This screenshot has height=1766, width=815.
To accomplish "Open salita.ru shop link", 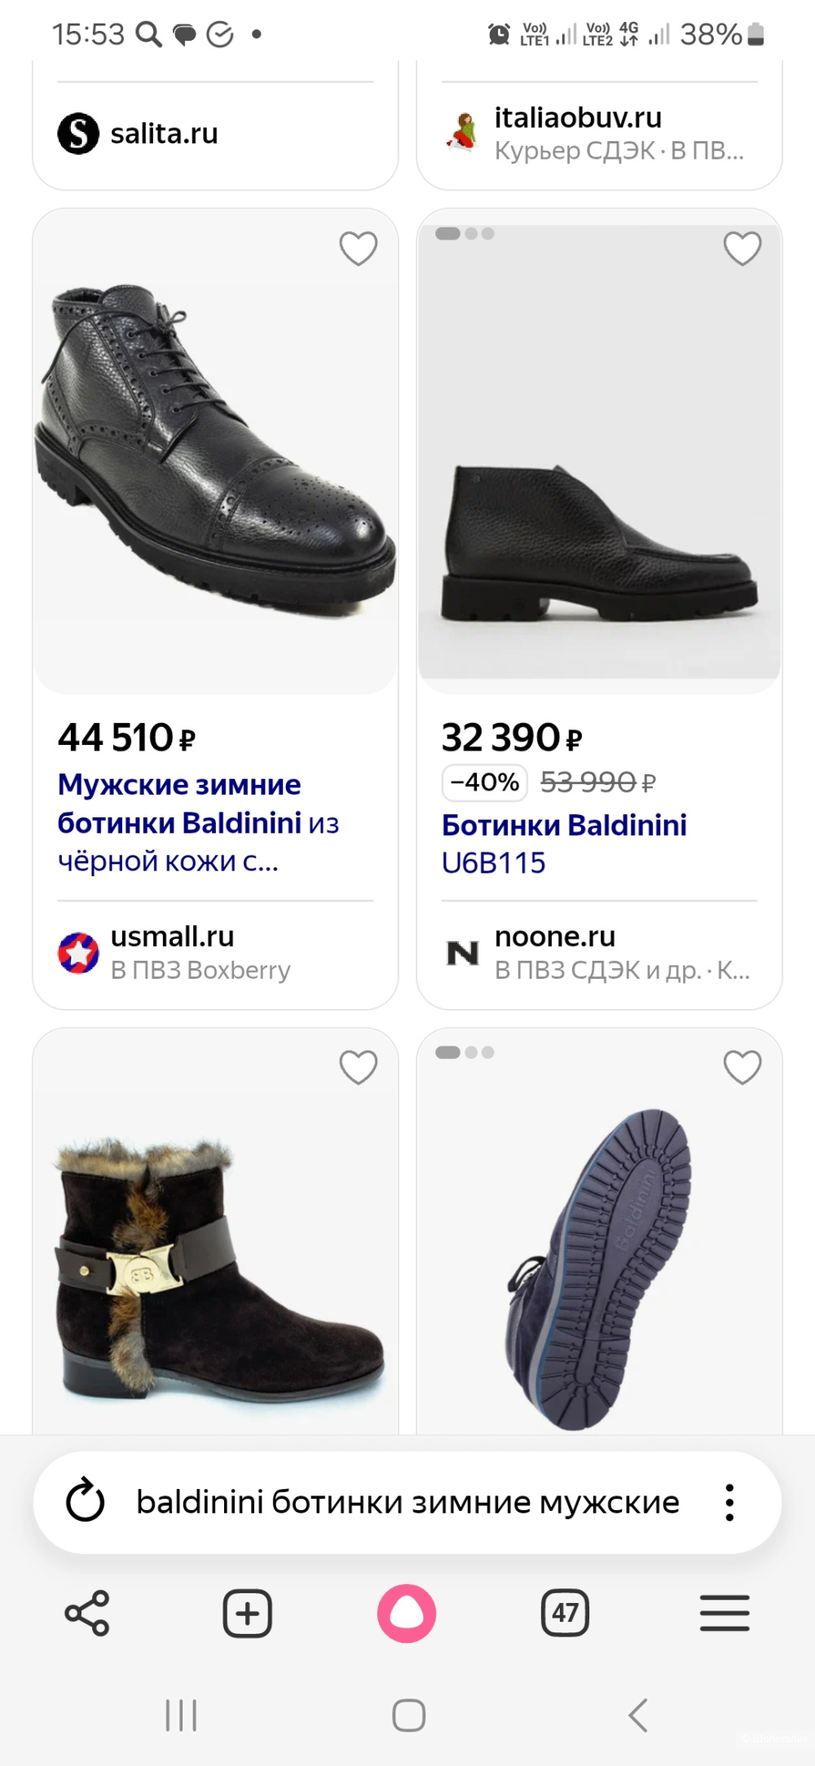I will [164, 134].
